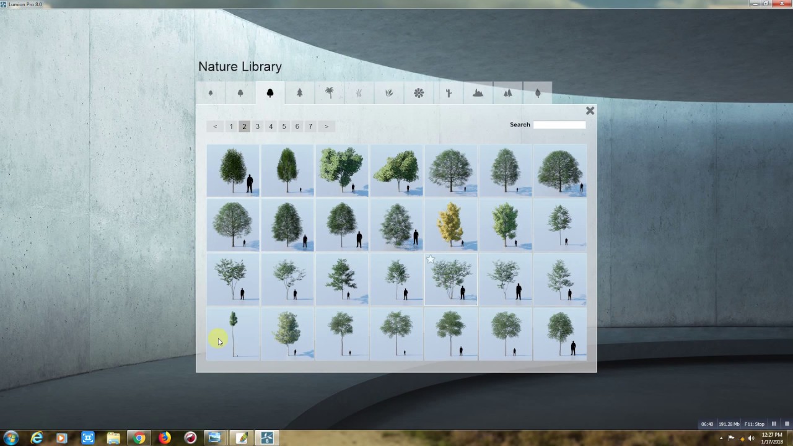The height and width of the screenshot is (446, 793).
Task: Stop the screen recording square button
Action: (787, 424)
